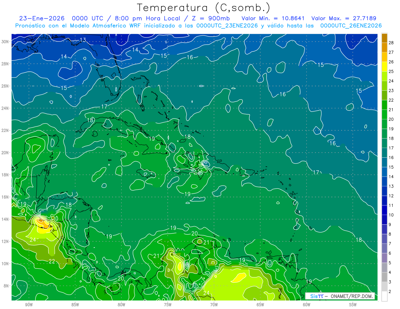Click the longitude label 90W

click(x=29, y=305)
